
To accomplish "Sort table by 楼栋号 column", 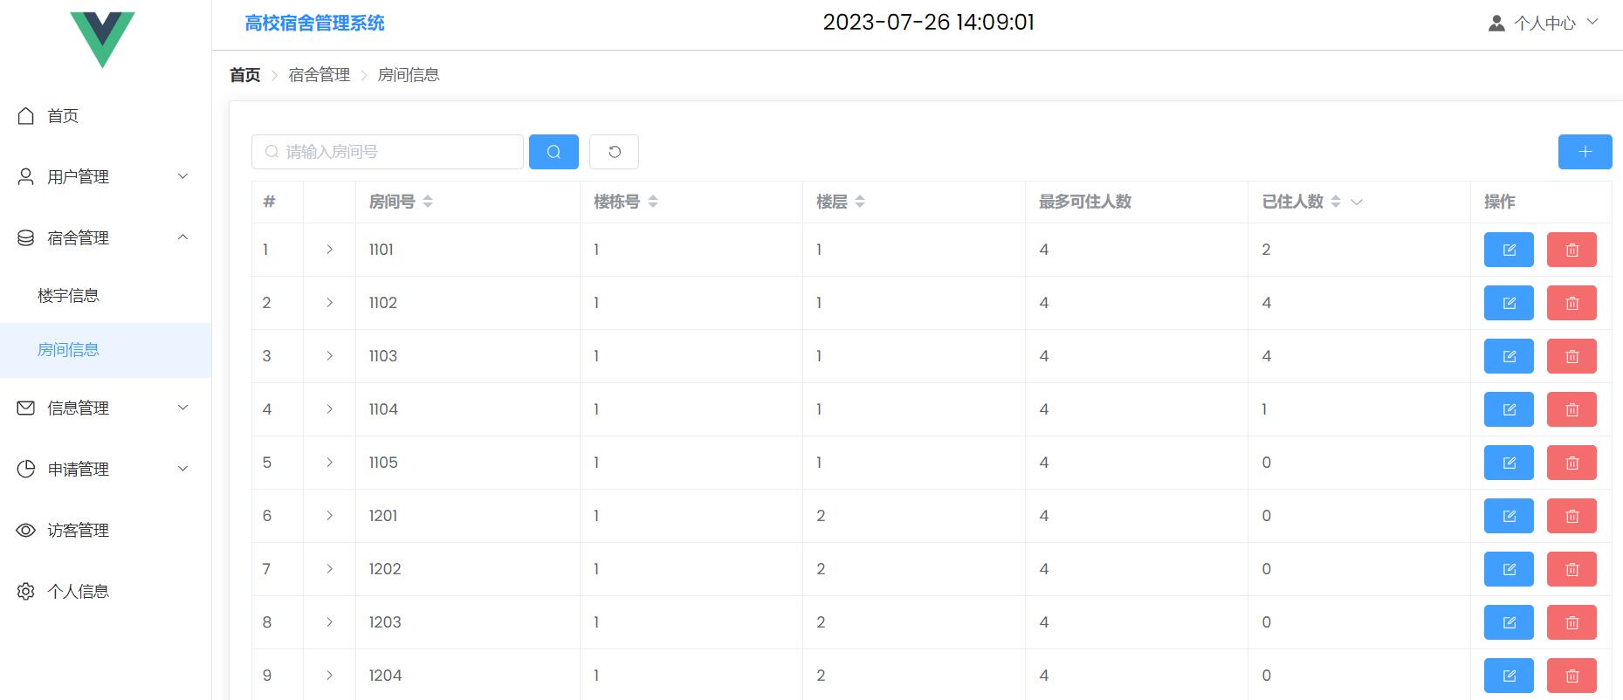I will pyautogui.click(x=653, y=202).
